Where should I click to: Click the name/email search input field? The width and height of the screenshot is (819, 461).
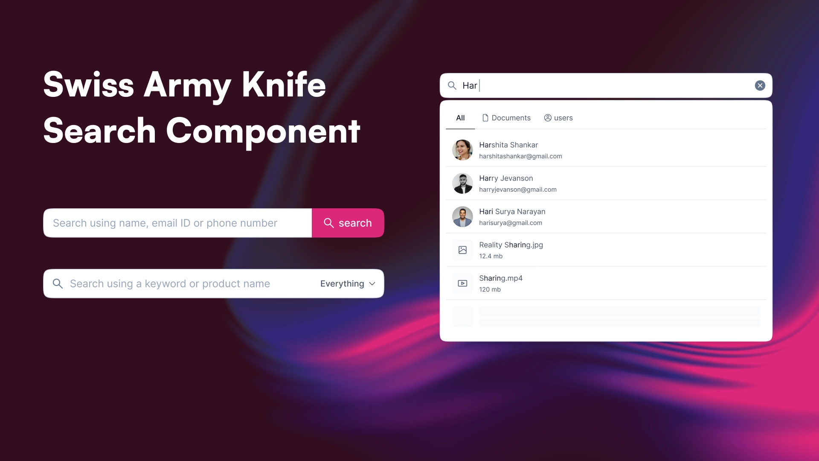[x=177, y=223]
